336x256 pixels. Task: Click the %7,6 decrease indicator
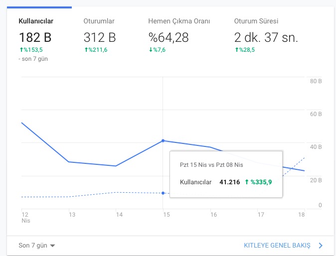click(x=157, y=50)
